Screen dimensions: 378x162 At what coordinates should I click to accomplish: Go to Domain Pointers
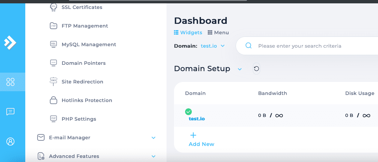click(x=84, y=63)
